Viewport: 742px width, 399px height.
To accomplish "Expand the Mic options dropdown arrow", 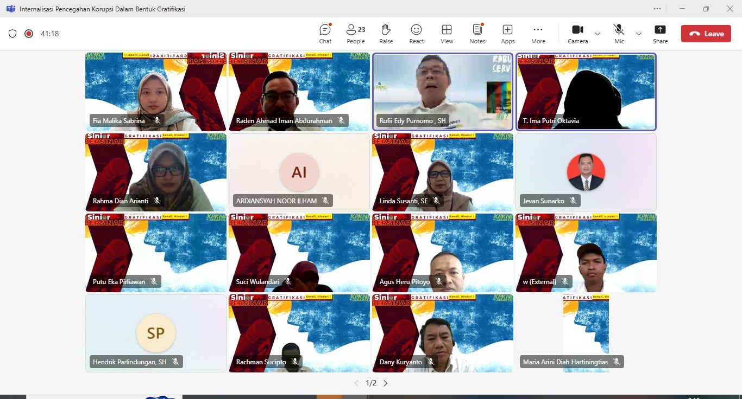I will (639, 34).
